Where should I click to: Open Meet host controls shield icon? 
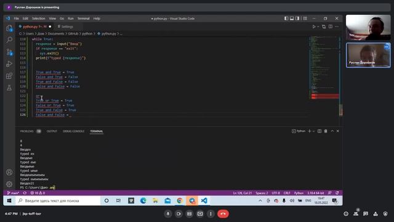[385, 214]
